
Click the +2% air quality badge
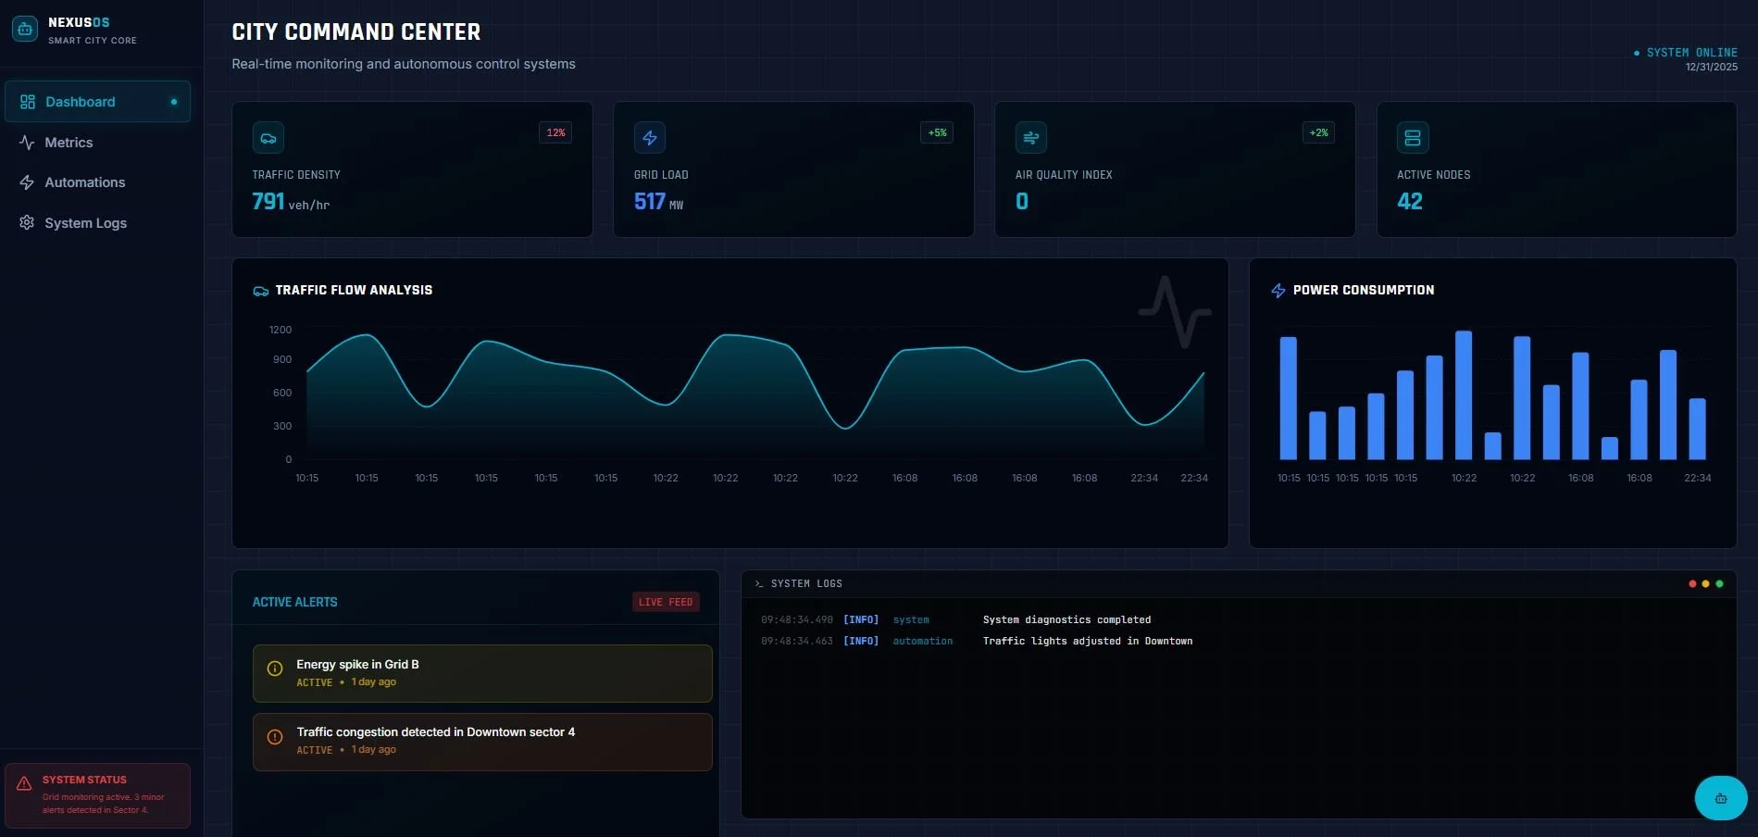click(1318, 132)
